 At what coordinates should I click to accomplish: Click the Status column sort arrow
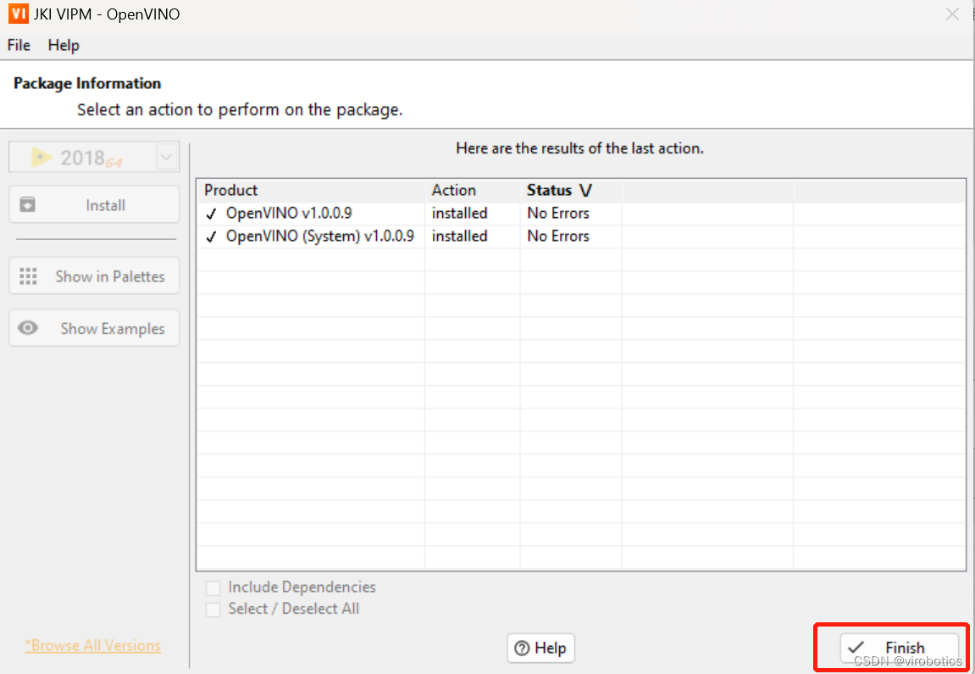585,191
